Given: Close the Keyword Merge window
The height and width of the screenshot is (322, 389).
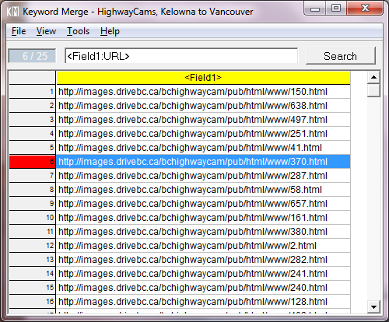Looking at the screenshot, I should (365, 9).
